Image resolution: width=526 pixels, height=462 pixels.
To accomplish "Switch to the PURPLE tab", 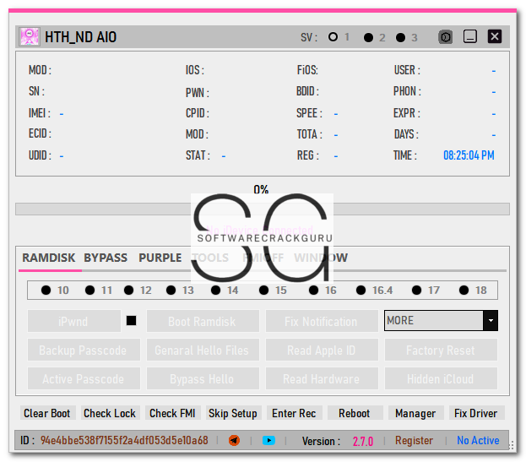I will click(x=160, y=258).
